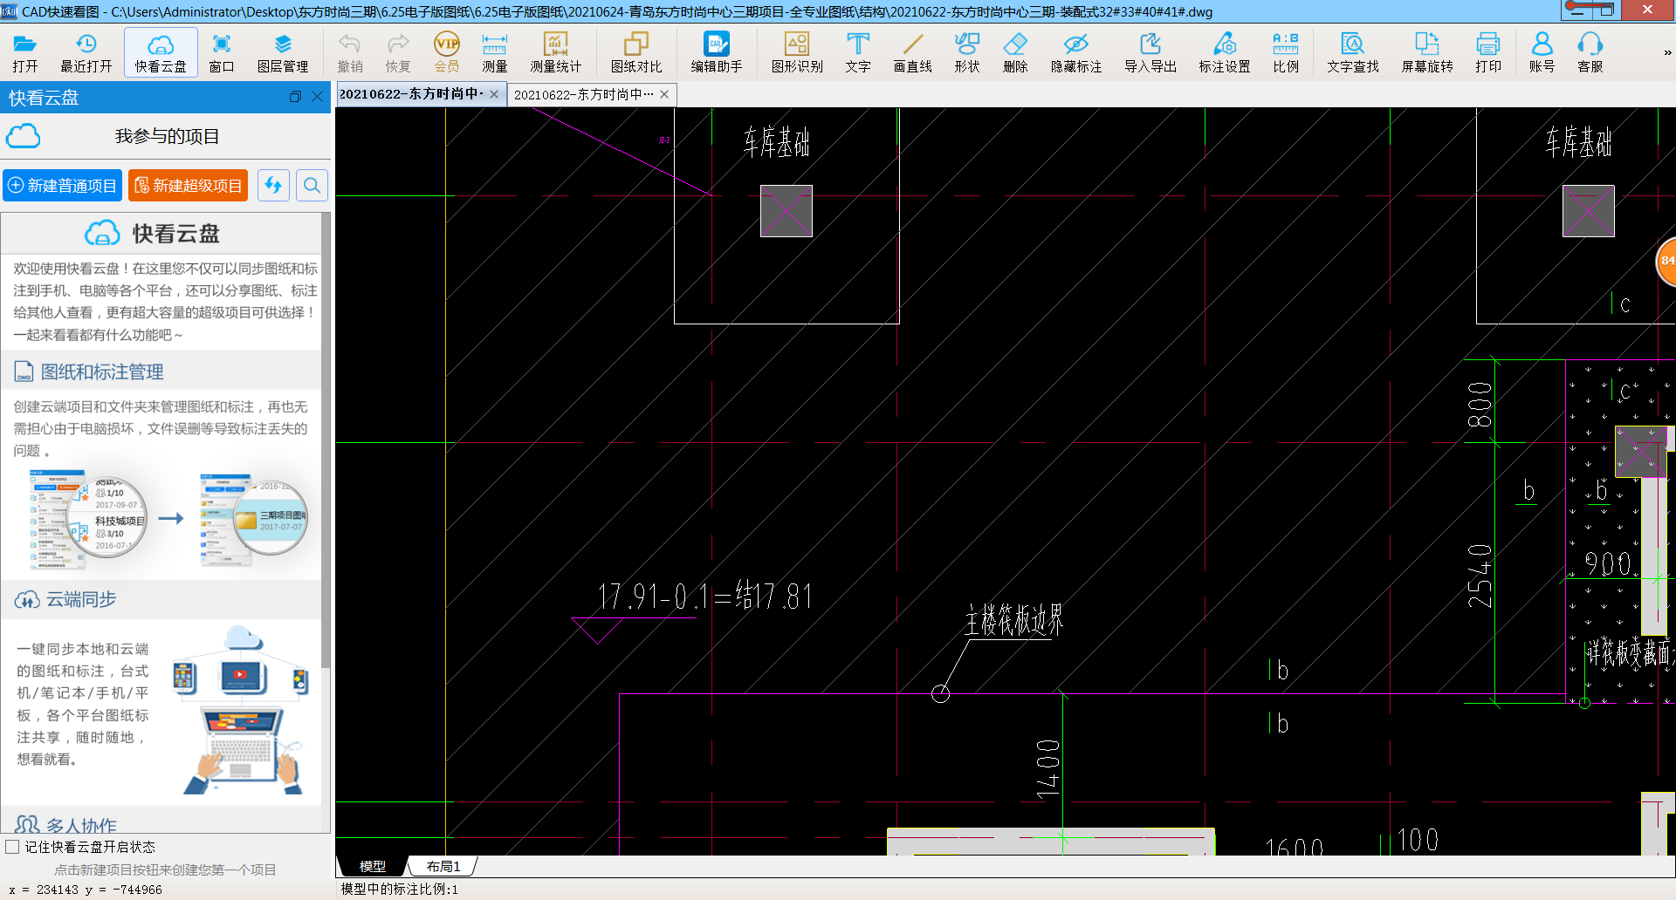Open the 最近打开 recent files list

tap(86, 52)
